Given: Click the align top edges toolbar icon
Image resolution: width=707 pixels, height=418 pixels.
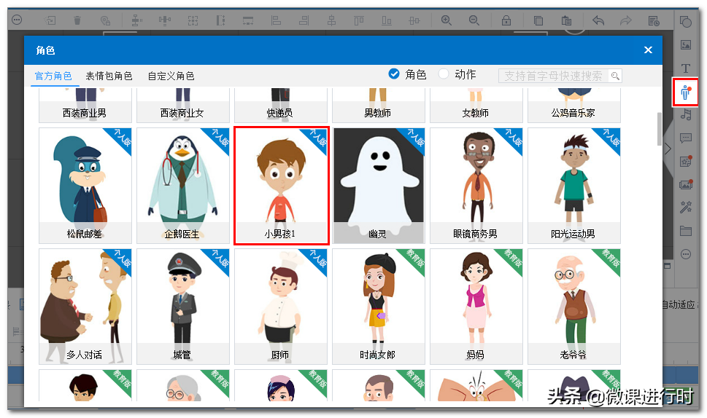Looking at the screenshot, I should (x=359, y=20).
